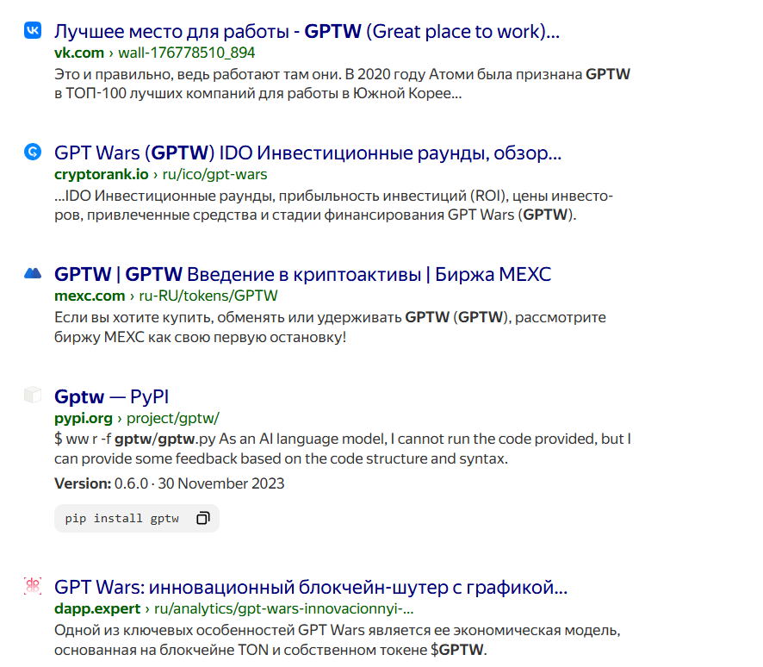Click the cryptorank favicon icon
This screenshot has width=763, height=667.
point(33,152)
